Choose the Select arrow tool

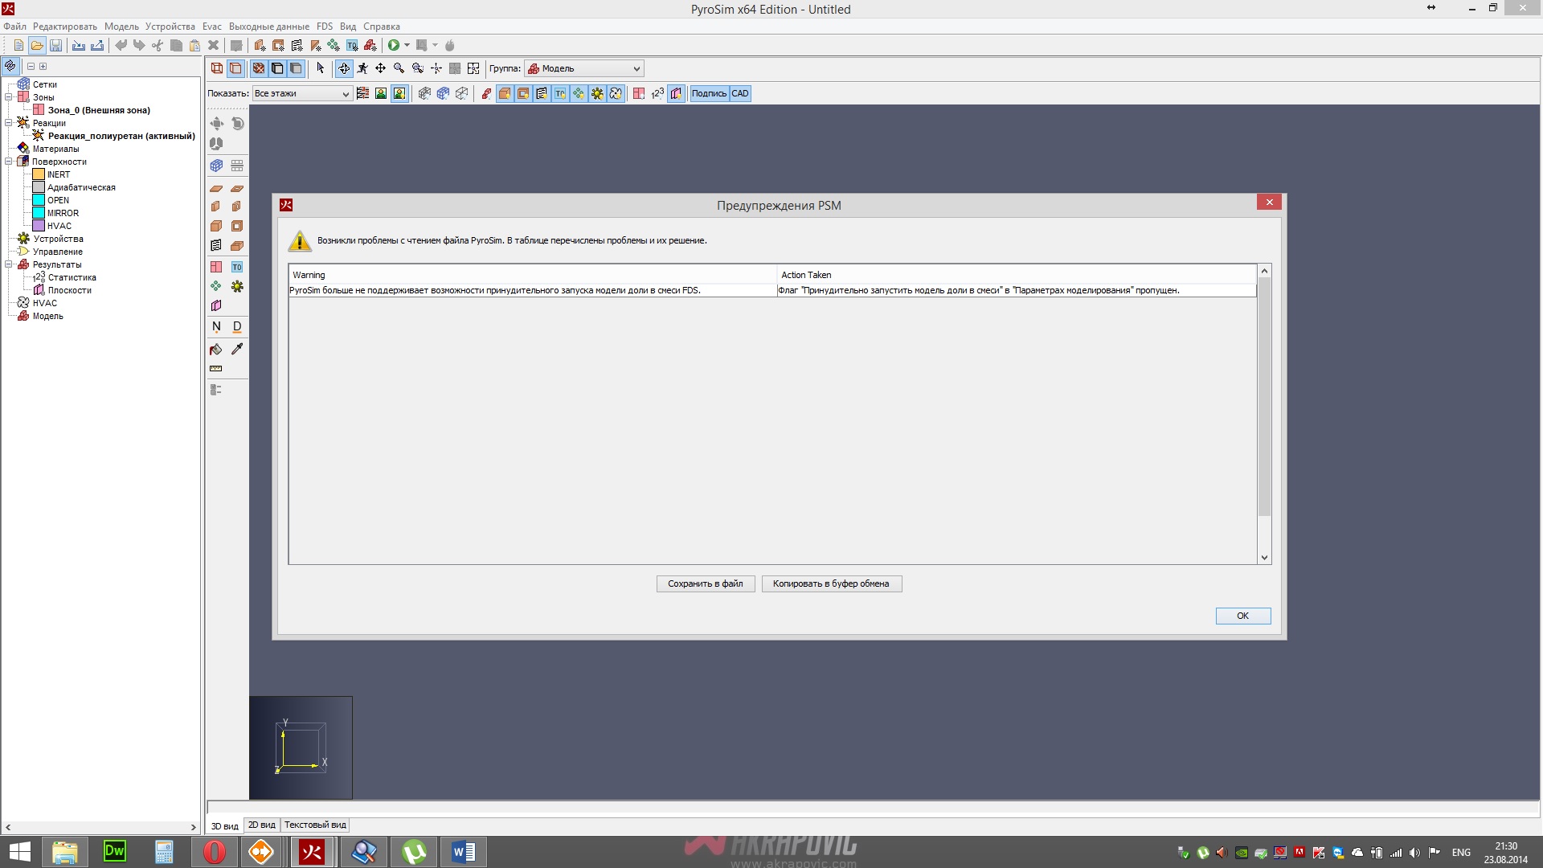click(x=320, y=68)
